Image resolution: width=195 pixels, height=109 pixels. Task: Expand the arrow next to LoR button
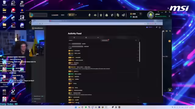click(76, 15)
